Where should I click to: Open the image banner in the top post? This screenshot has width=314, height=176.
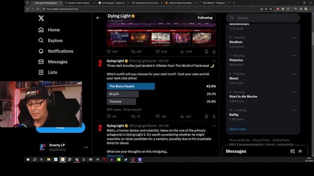pyautogui.click(x=161, y=35)
